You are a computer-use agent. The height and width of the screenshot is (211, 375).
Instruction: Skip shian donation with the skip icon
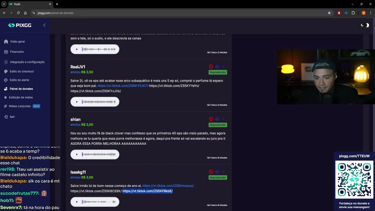click(x=223, y=119)
